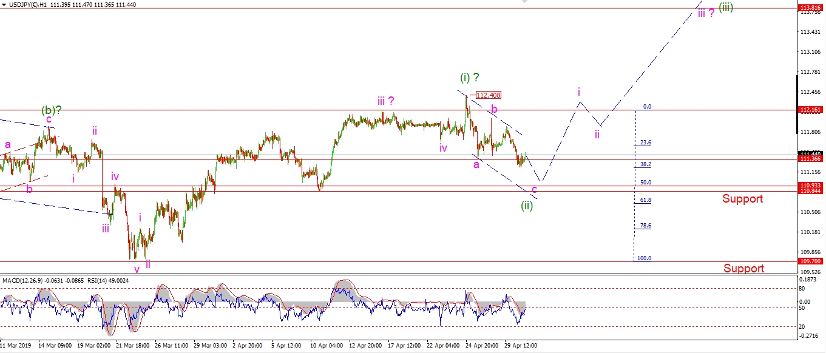Select the 110.844 support price tag
This screenshot has height=353, width=826.
[810, 191]
